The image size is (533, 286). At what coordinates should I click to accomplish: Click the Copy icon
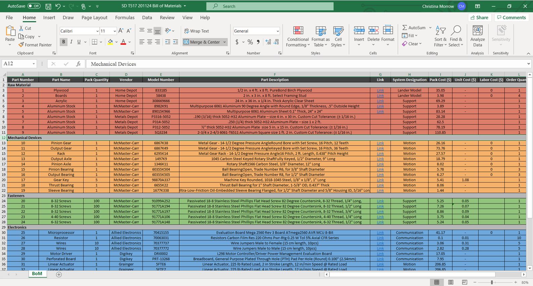21,37
